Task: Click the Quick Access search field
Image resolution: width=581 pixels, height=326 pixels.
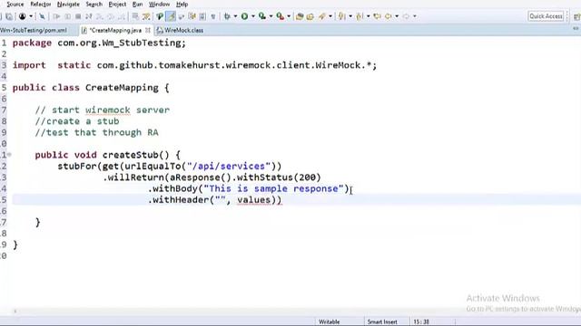Action: 546,16
